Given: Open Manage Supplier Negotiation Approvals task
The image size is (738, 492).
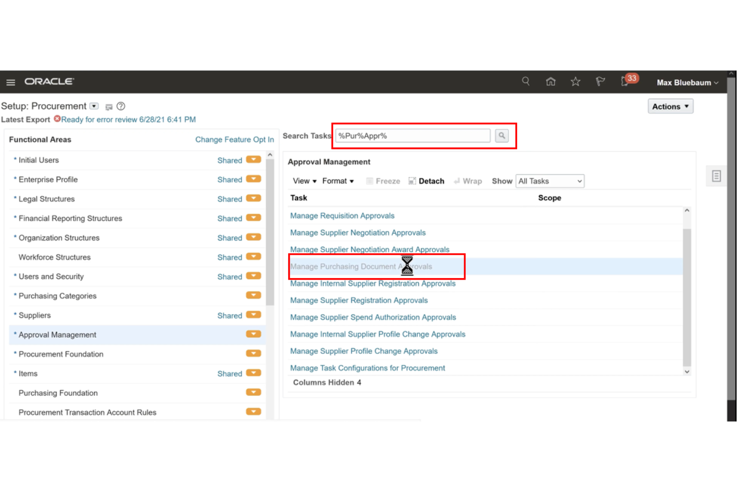Looking at the screenshot, I should [358, 233].
